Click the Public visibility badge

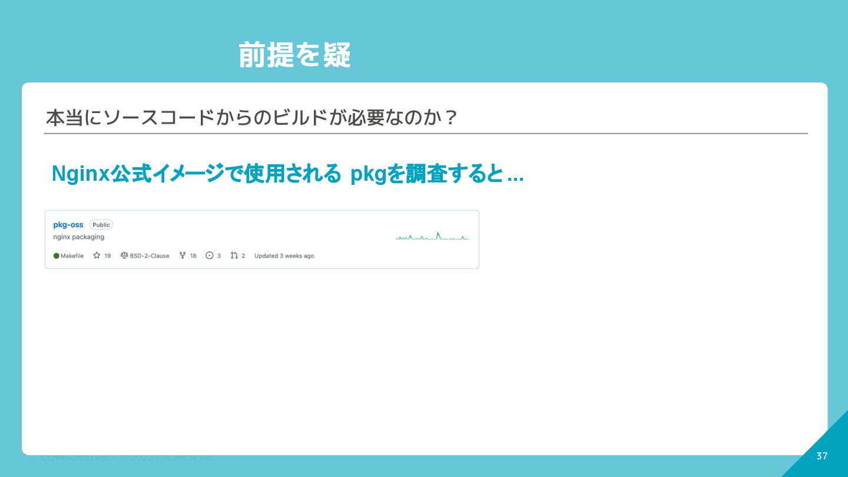click(101, 224)
